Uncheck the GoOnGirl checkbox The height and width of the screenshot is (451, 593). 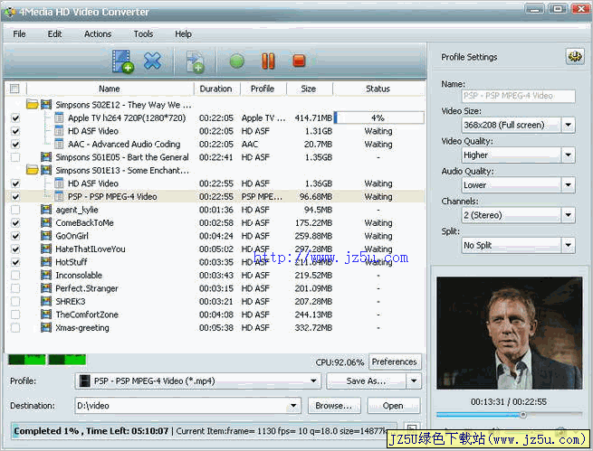coord(15,236)
